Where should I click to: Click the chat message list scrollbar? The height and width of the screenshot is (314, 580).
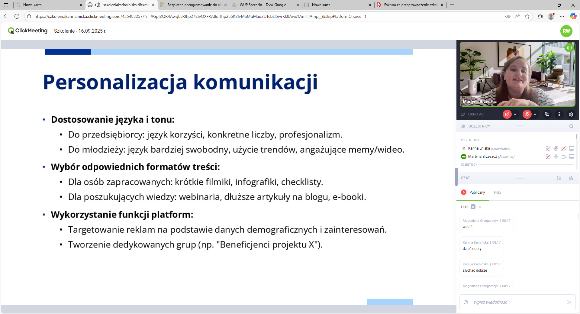pyautogui.click(x=578, y=216)
